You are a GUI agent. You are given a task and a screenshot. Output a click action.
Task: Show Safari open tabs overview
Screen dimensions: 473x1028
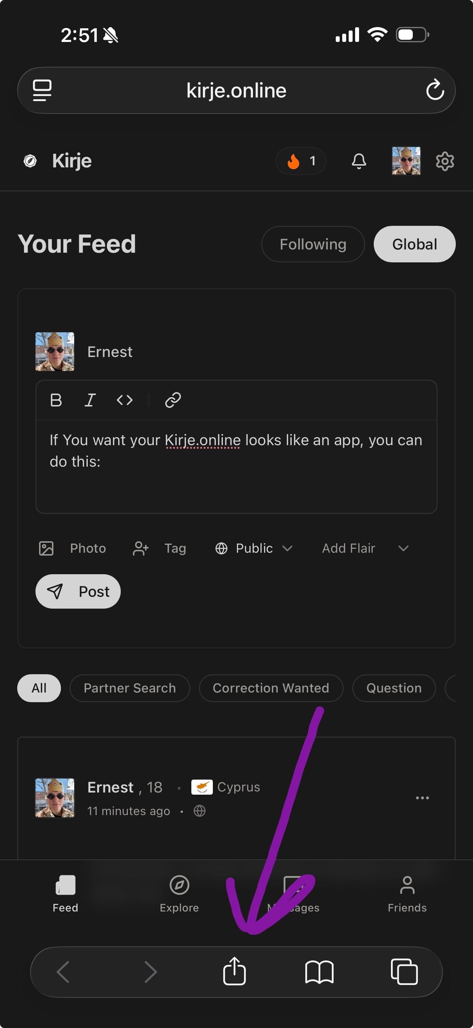click(x=404, y=972)
